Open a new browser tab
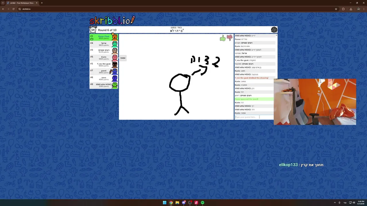 [x=42, y=3]
